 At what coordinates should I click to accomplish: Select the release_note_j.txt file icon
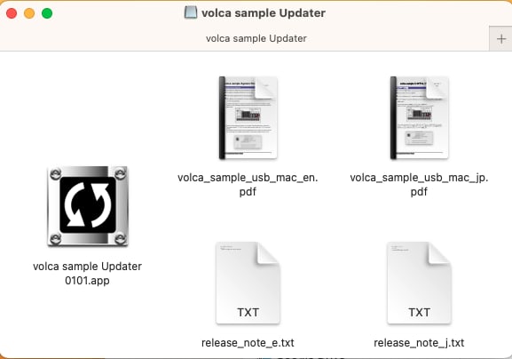419,283
